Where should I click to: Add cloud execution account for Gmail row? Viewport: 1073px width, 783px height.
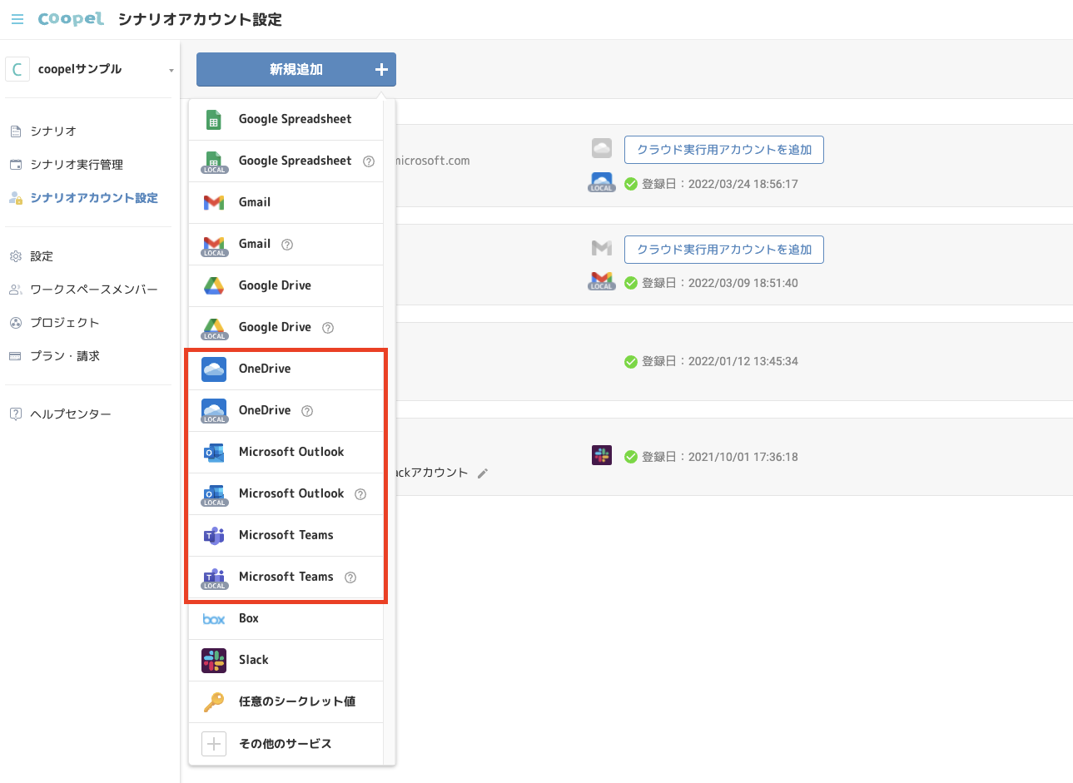pos(724,250)
